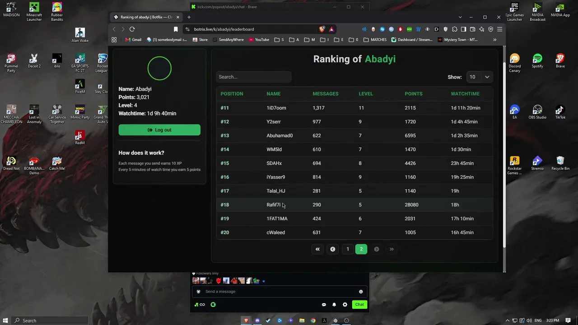Launch Spotify from the desktop

pyautogui.click(x=537, y=61)
